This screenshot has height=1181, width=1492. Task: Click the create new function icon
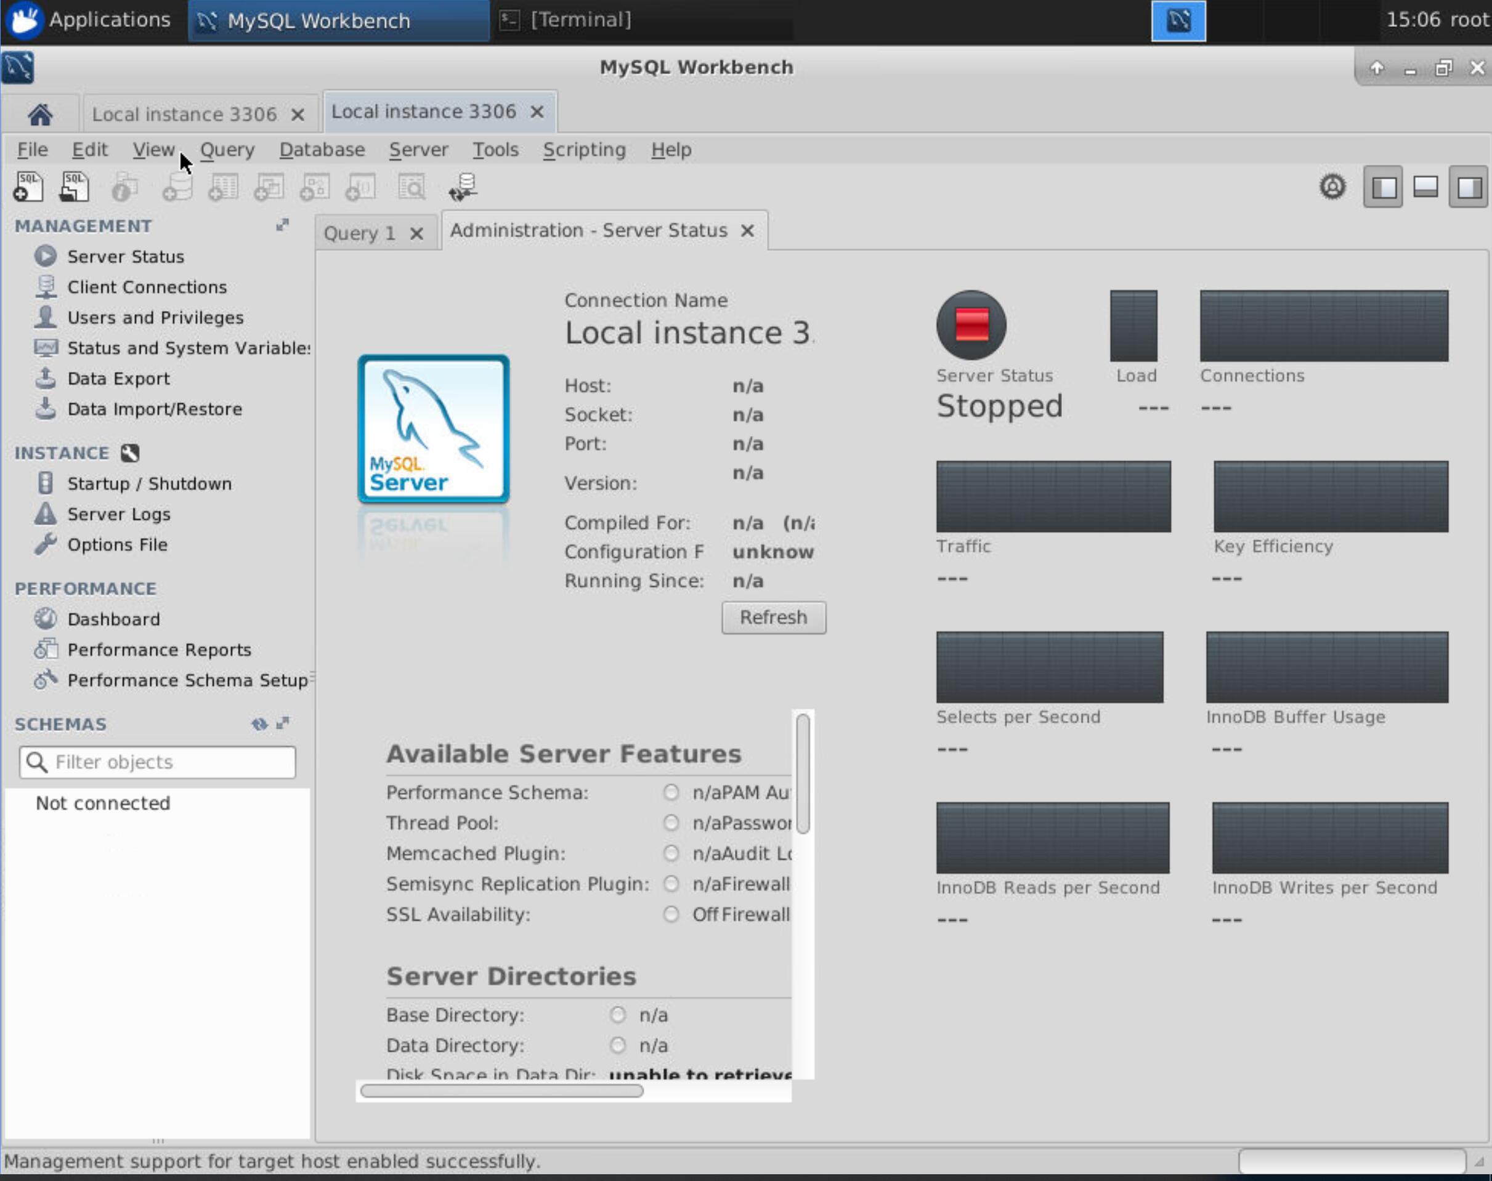pyautogui.click(x=360, y=187)
